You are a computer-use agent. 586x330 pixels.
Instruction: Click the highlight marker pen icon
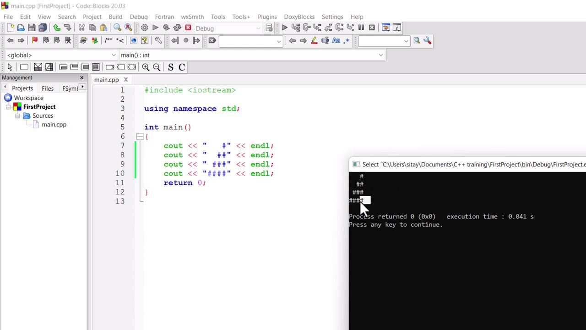point(314,41)
